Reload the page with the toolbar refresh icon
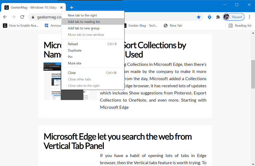The image size is (255, 166). click(x=22, y=17)
